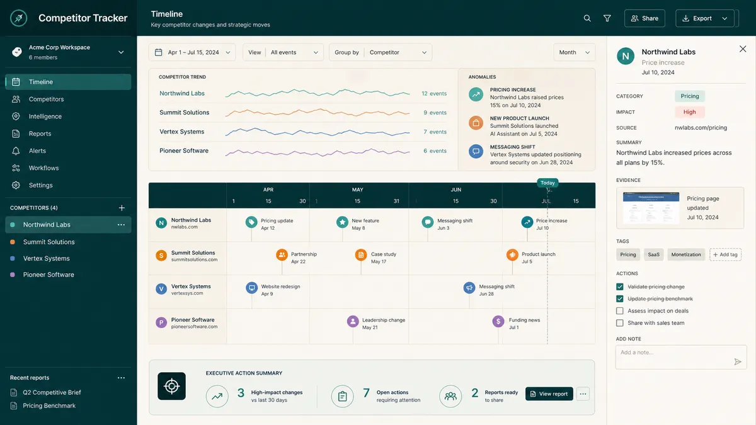This screenshot has height=425, width=756.
Task: Open Northwind Labs sidebar options ellipsis
Action: 121,225
